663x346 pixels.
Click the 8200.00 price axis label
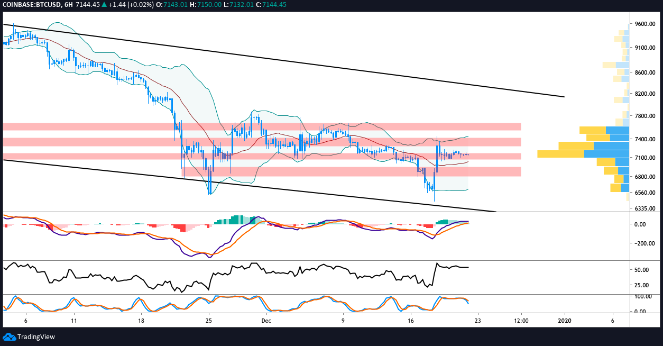click(646, 94)
